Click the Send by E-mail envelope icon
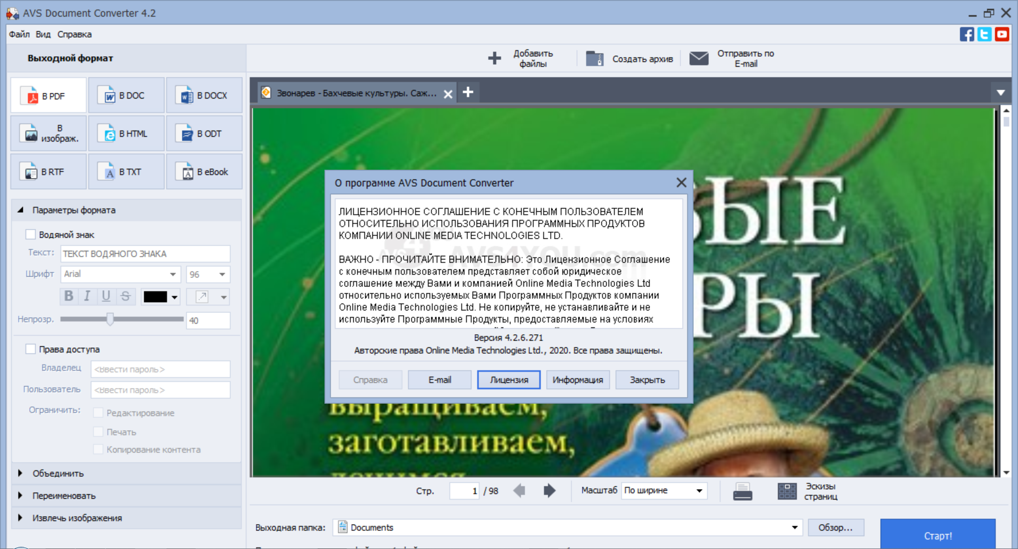The width and height of the screenshot is (1018, 549). coord(699,58)
